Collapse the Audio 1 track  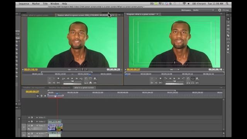37,134
